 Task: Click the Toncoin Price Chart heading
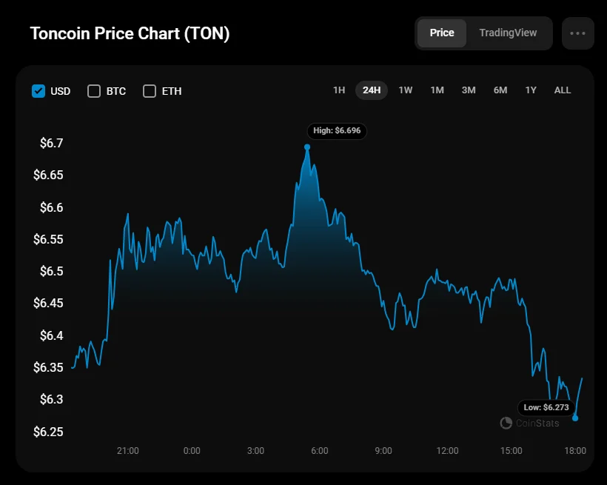click(130, 34)
